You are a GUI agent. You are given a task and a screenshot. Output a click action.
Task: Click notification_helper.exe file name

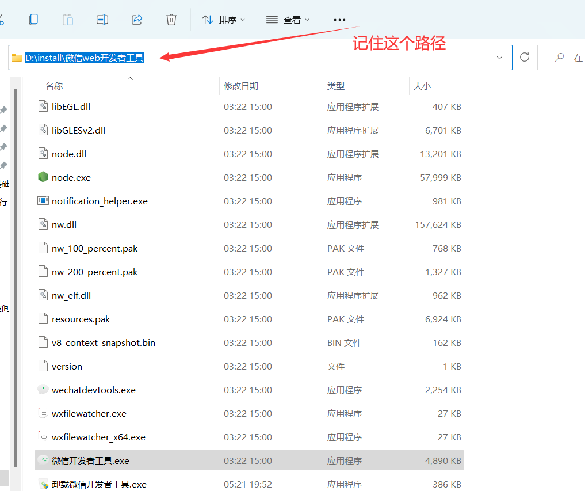100,201
